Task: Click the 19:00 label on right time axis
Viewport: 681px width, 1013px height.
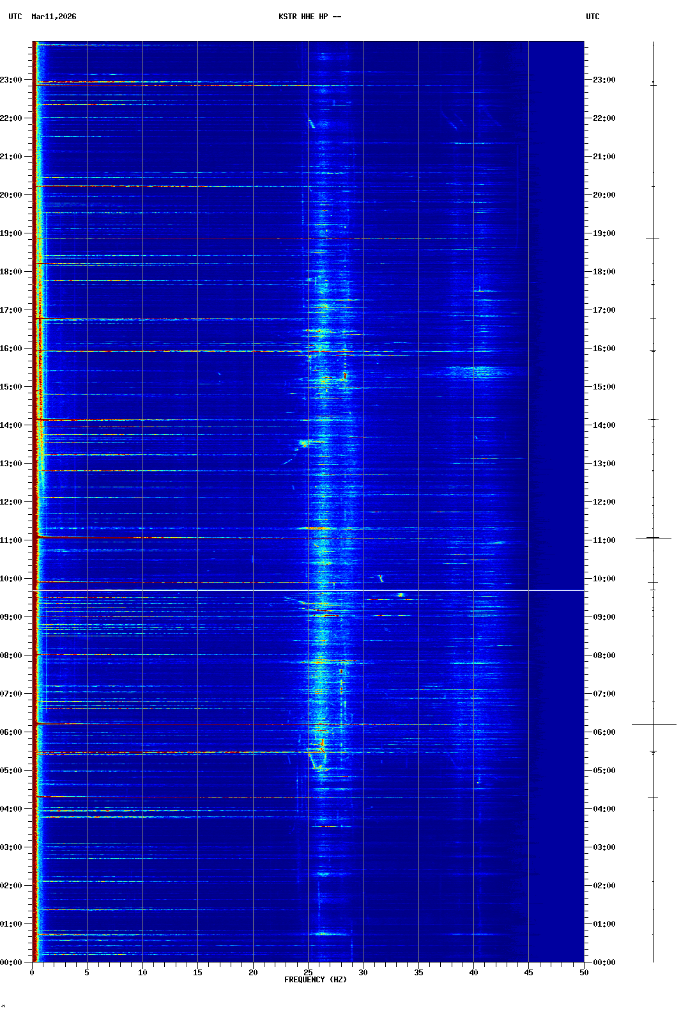Action: coord(604,233)
